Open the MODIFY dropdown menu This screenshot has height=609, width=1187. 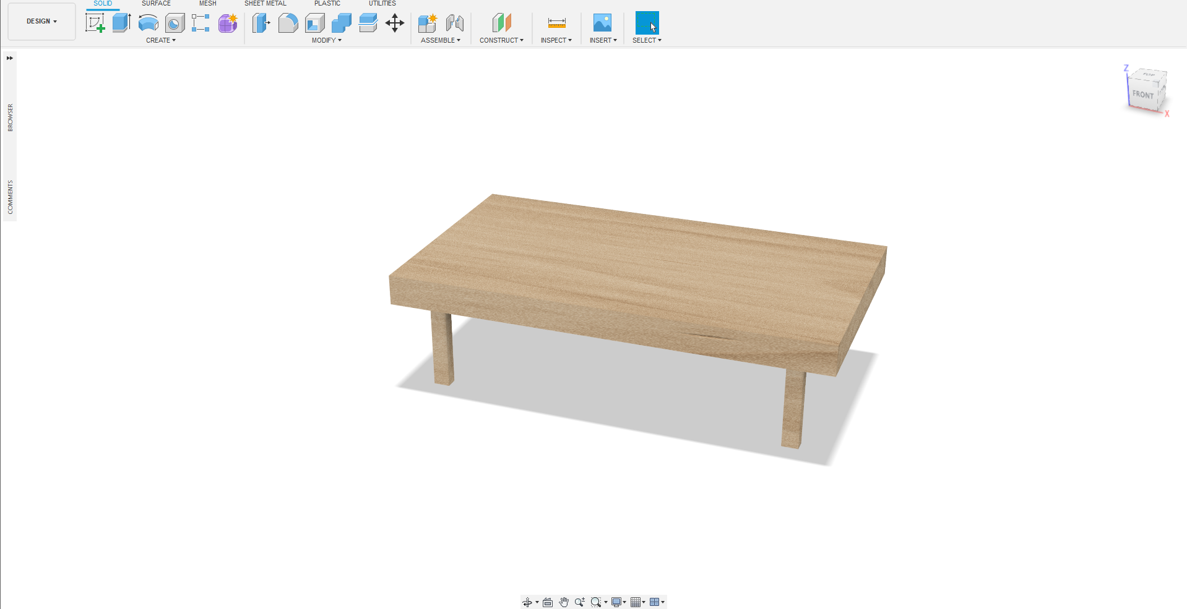(x=327, y=40)
